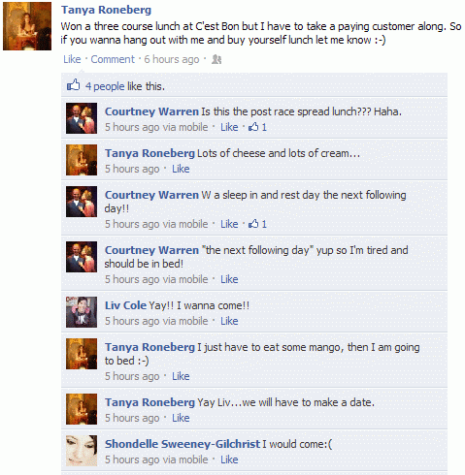Click the thumbs-up count on 'post race spread lunch' comment
The height and width of the screenshot is (475, 465).
[257, 127]
